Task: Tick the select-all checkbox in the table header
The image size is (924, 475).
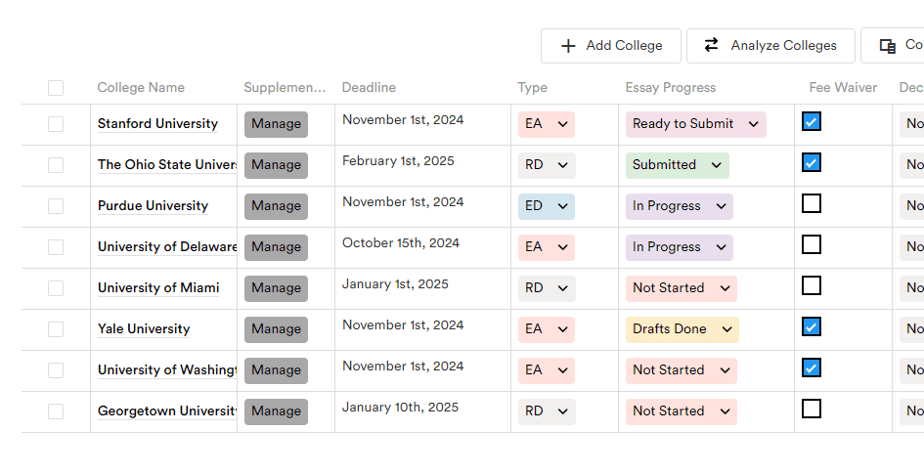Action: (x=56, y=88)
